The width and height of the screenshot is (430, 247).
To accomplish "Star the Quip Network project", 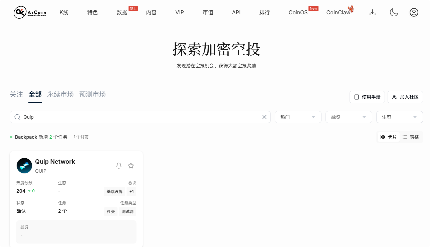I will point(131,165).
